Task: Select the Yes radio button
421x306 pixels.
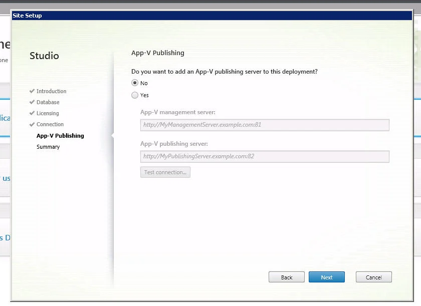Action: click(x=135, y=95)
